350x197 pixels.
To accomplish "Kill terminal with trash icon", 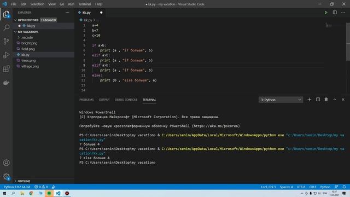I will [x=326, y=100].
